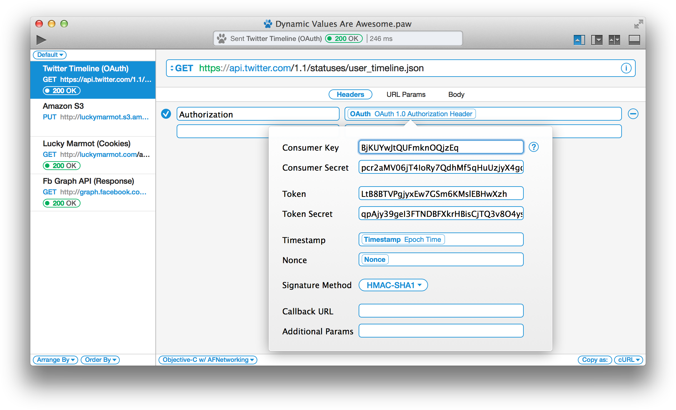Click the send request play button

click(41, 40)
